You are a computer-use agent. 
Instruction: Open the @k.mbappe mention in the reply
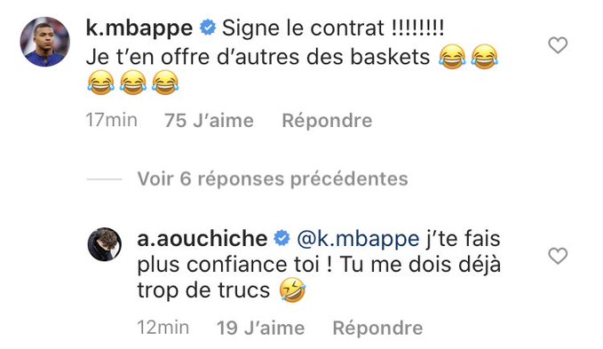tap(358, 239)
